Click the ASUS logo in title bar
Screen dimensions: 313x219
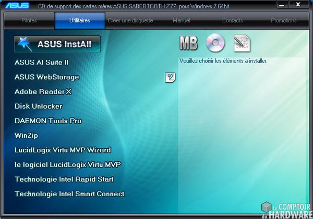17,6
